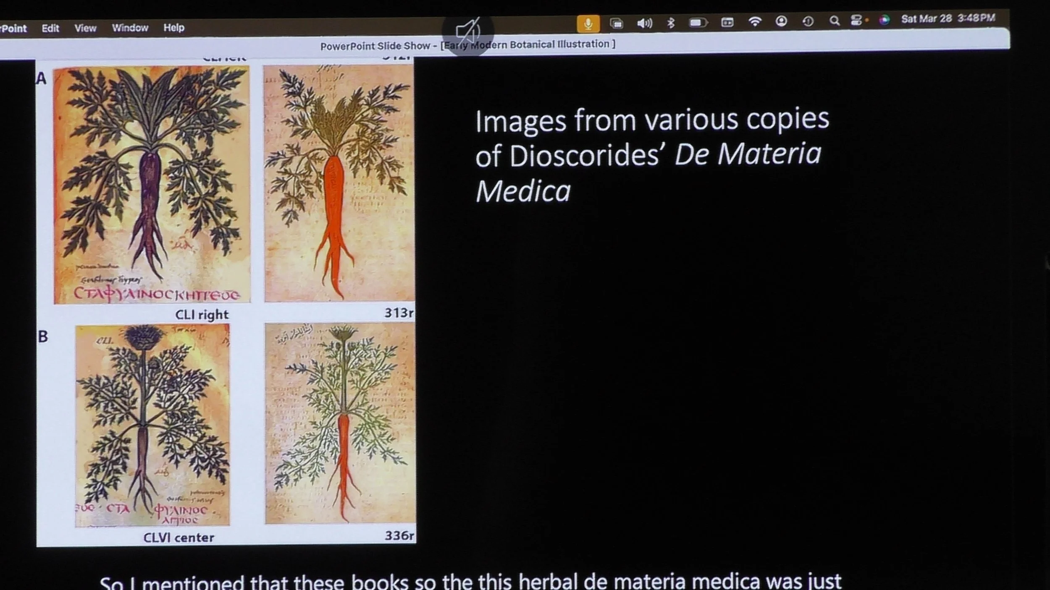
Task: Open the PowerPoint application menu
Action: (x=13, y=29)
